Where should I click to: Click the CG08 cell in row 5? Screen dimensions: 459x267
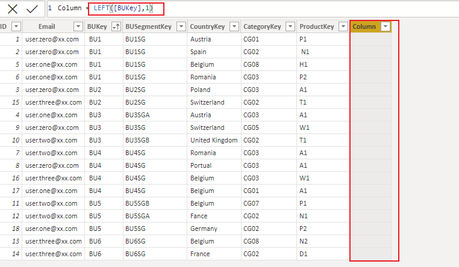(269, 64)
